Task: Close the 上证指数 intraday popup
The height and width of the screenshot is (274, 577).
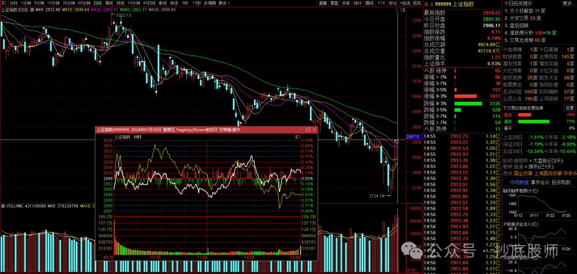Action: tap(315, 130)
